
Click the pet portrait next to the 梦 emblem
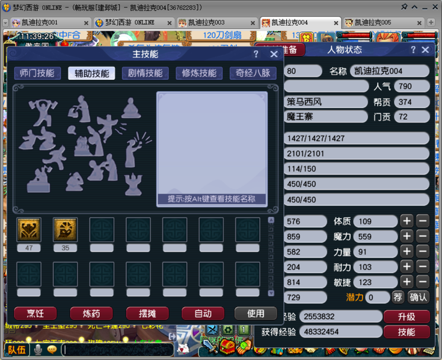327,38
